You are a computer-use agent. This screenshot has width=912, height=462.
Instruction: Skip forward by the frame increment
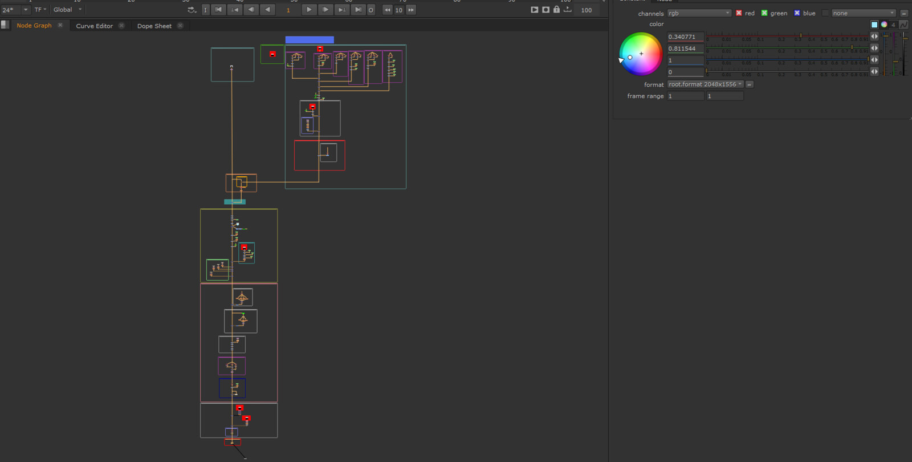coord(411,10)
